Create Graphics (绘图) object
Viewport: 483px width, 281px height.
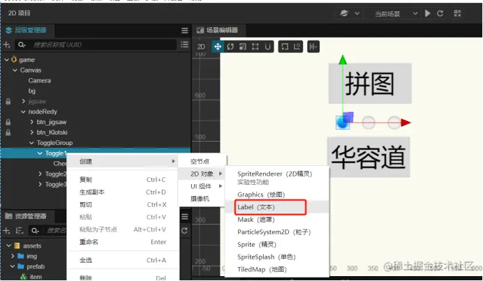276,195
